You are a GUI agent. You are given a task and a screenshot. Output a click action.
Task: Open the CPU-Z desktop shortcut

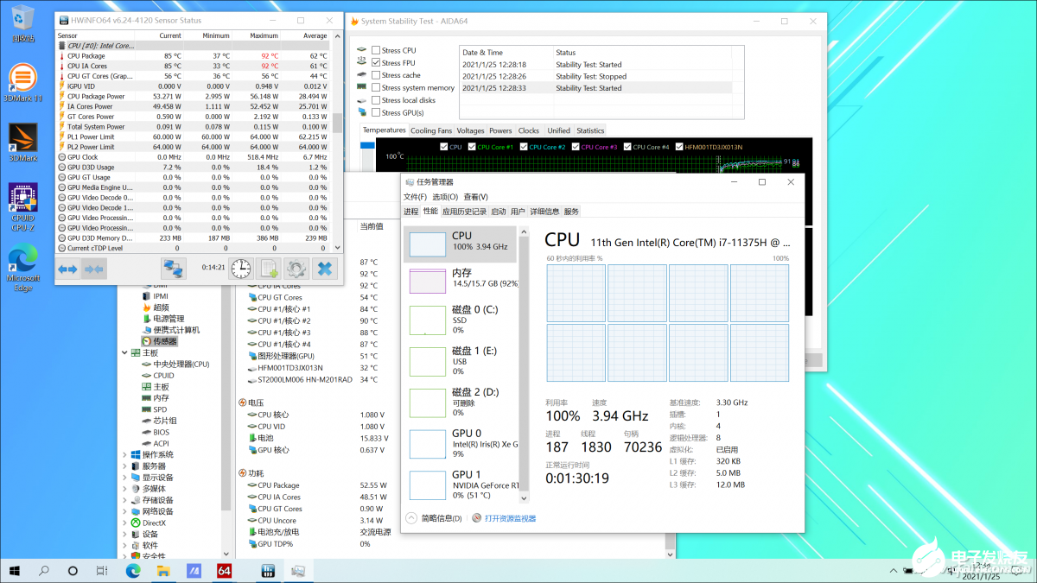click(x=22, y=208)
